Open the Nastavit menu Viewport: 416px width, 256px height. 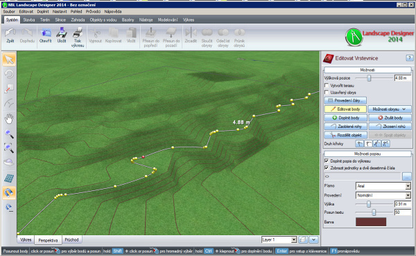pyautogui.click(x=60, y=12)
